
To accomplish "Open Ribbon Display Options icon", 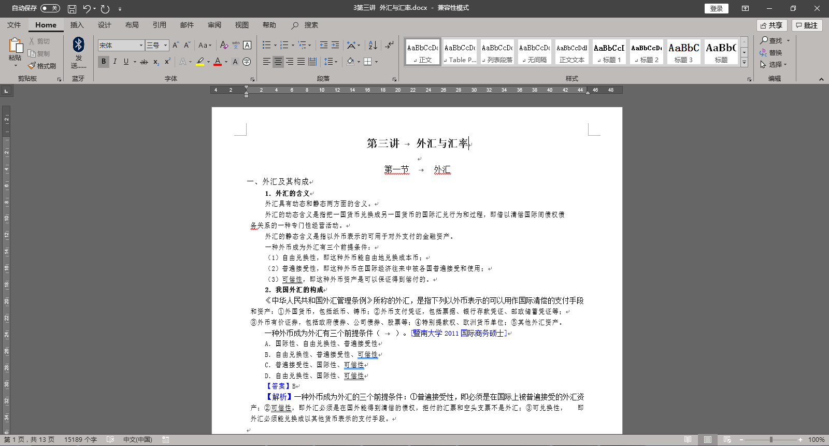I will point(745,8).
